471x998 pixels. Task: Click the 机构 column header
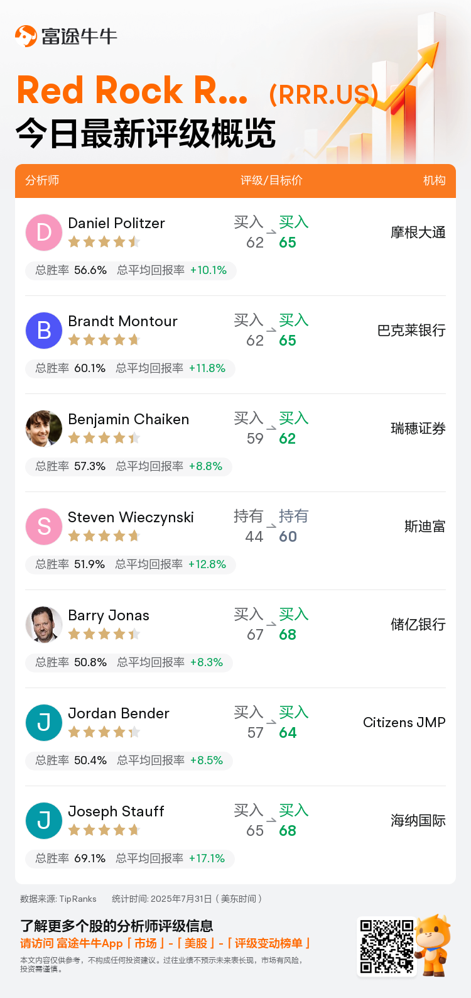(434, 181)
